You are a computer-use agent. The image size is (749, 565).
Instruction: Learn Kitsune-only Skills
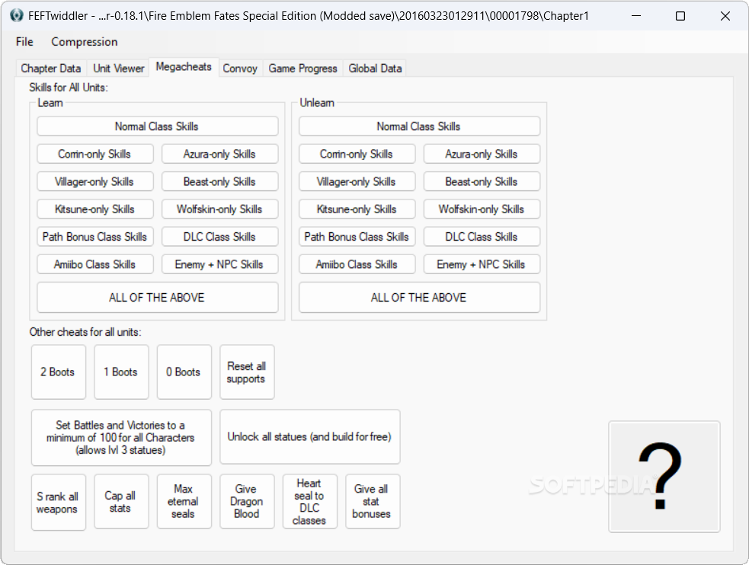click(95, 209)
